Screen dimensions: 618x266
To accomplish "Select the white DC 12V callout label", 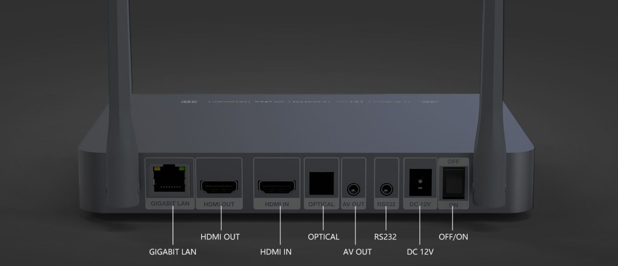I will click(x=420, y=252).
